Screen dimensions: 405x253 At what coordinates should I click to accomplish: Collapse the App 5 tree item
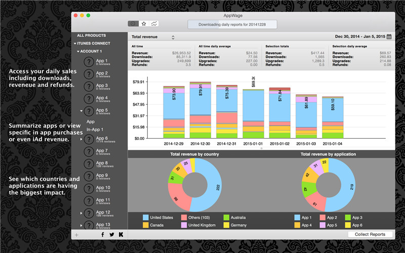(81, 111)
